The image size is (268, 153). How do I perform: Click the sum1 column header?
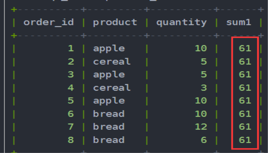click(x=239, y=22)
